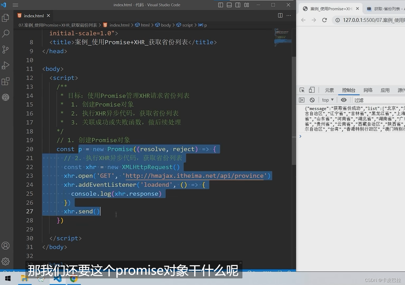Open the taskbar icon between File Explorer and VS Code
The height and width of the screenshot is (285, 405).
click(41, 278)
